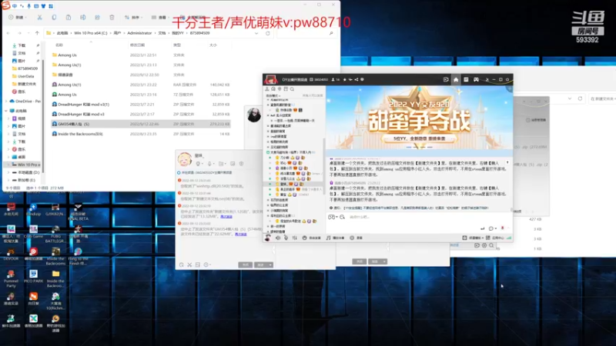
Task: Select the DreadHunger mod v3(1) ZIP file
Action: [x=141, y=105]
